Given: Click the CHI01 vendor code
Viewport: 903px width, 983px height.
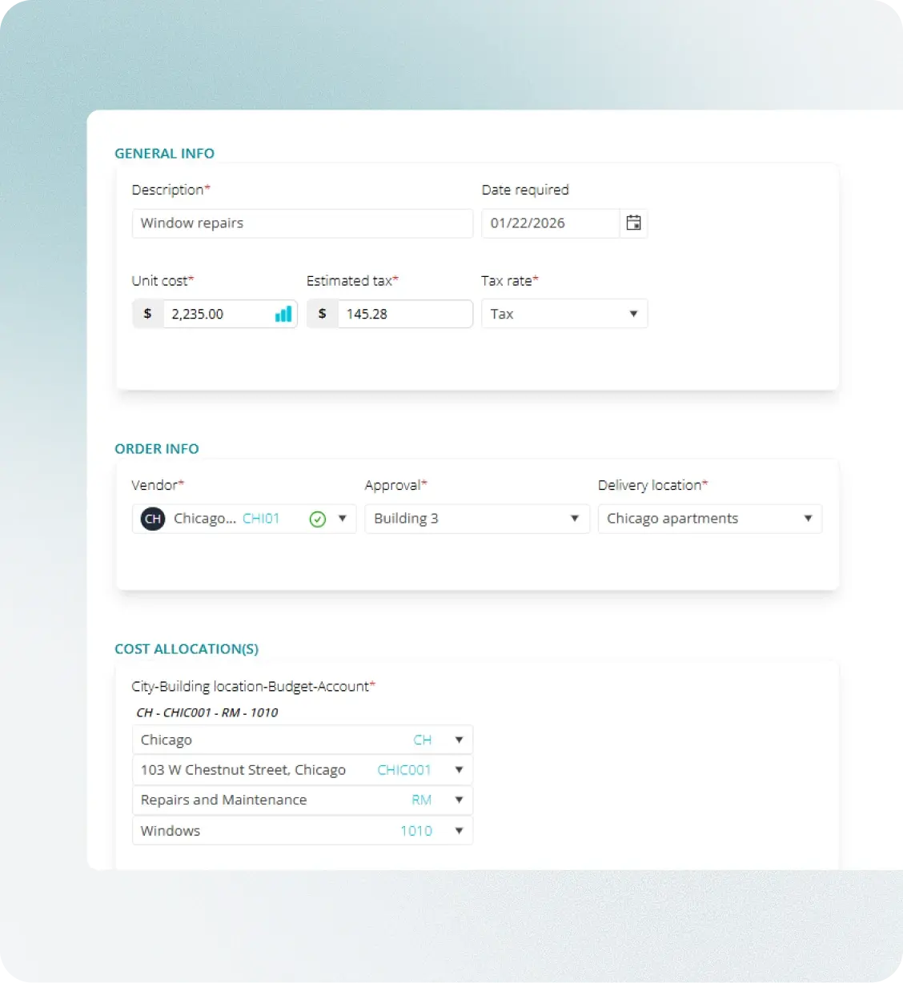Looking at the screenshot, I should 261,519.
